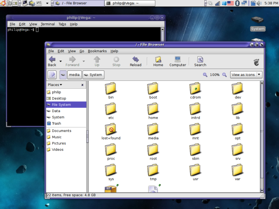The image size is (279, 209).
Task: Select the home folder icon
Action: 153,109
